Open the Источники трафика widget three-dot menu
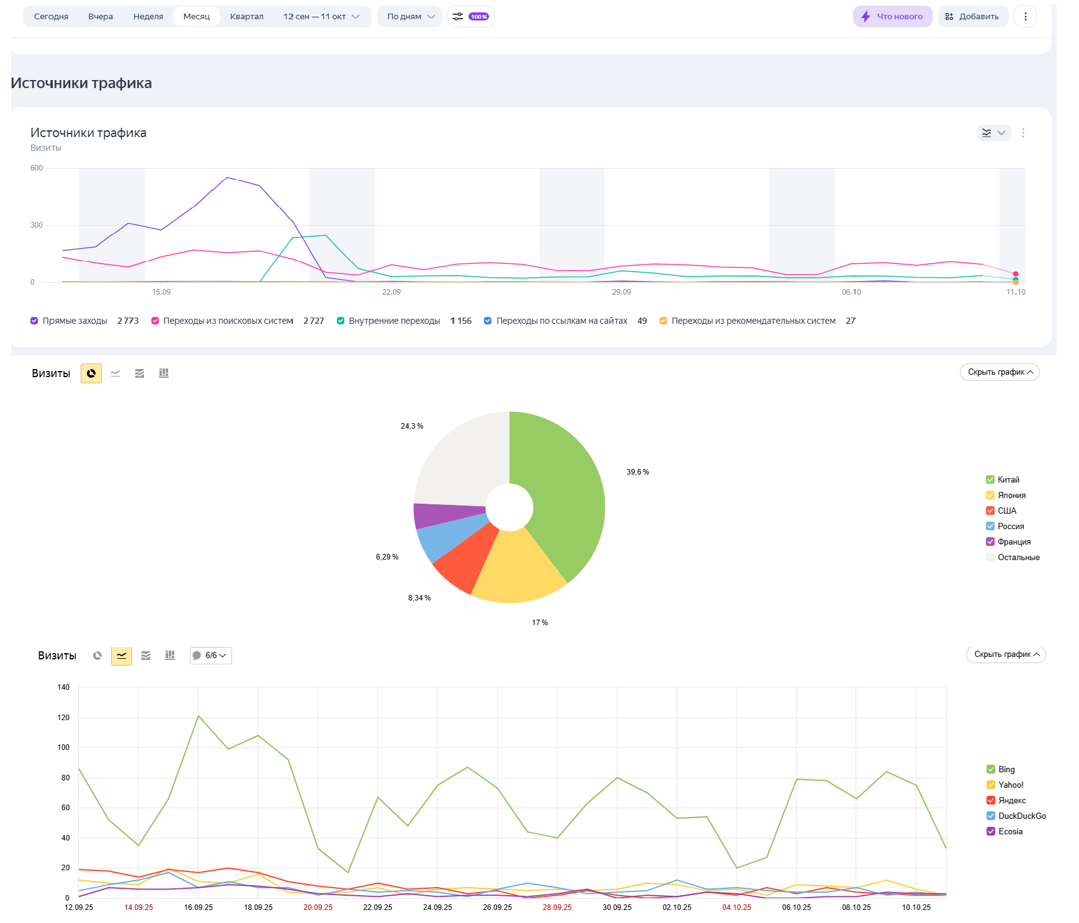This screenshot has height=923, width=1079. point(1023,133)
